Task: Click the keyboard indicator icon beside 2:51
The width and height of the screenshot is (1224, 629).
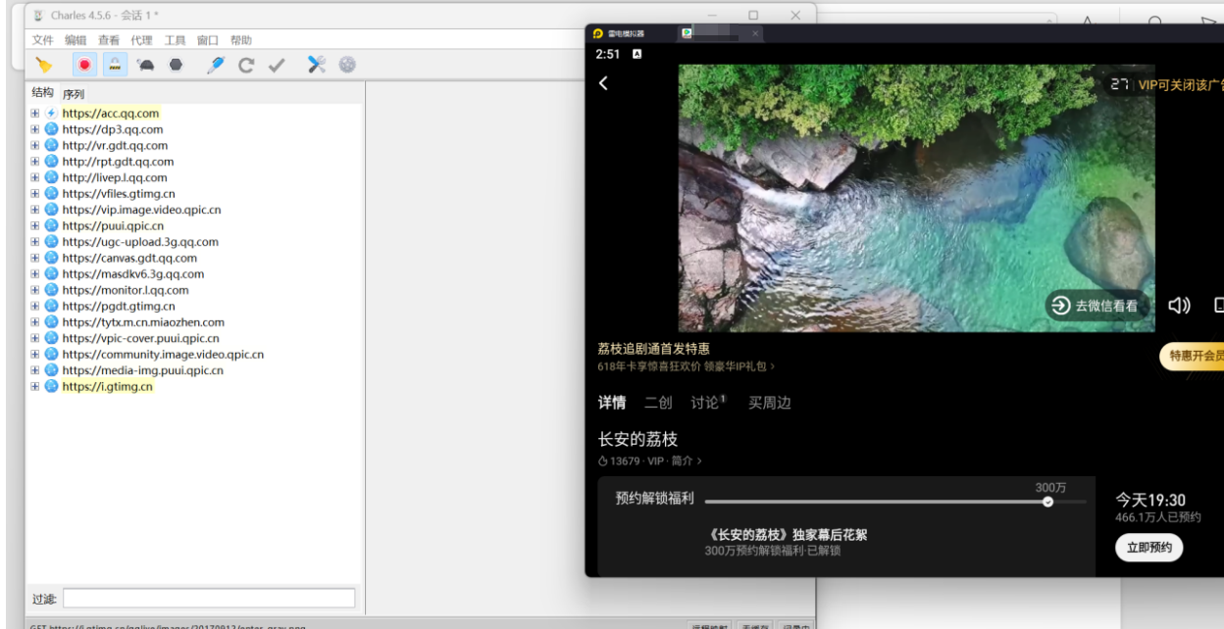Action: (x=637, y=54)
